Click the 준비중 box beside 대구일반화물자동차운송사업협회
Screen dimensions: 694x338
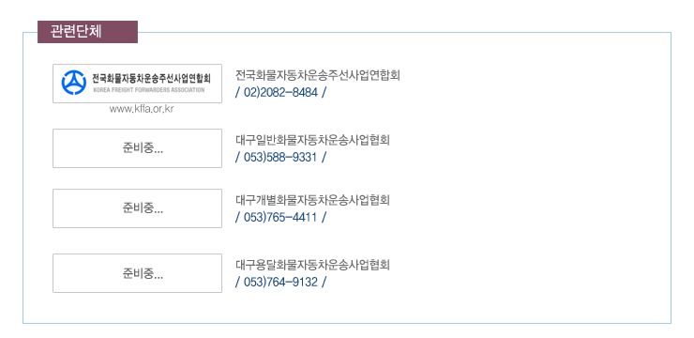coord(137,148)
